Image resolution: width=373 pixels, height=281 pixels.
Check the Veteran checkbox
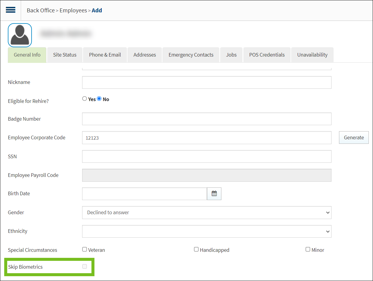(85, 249)
